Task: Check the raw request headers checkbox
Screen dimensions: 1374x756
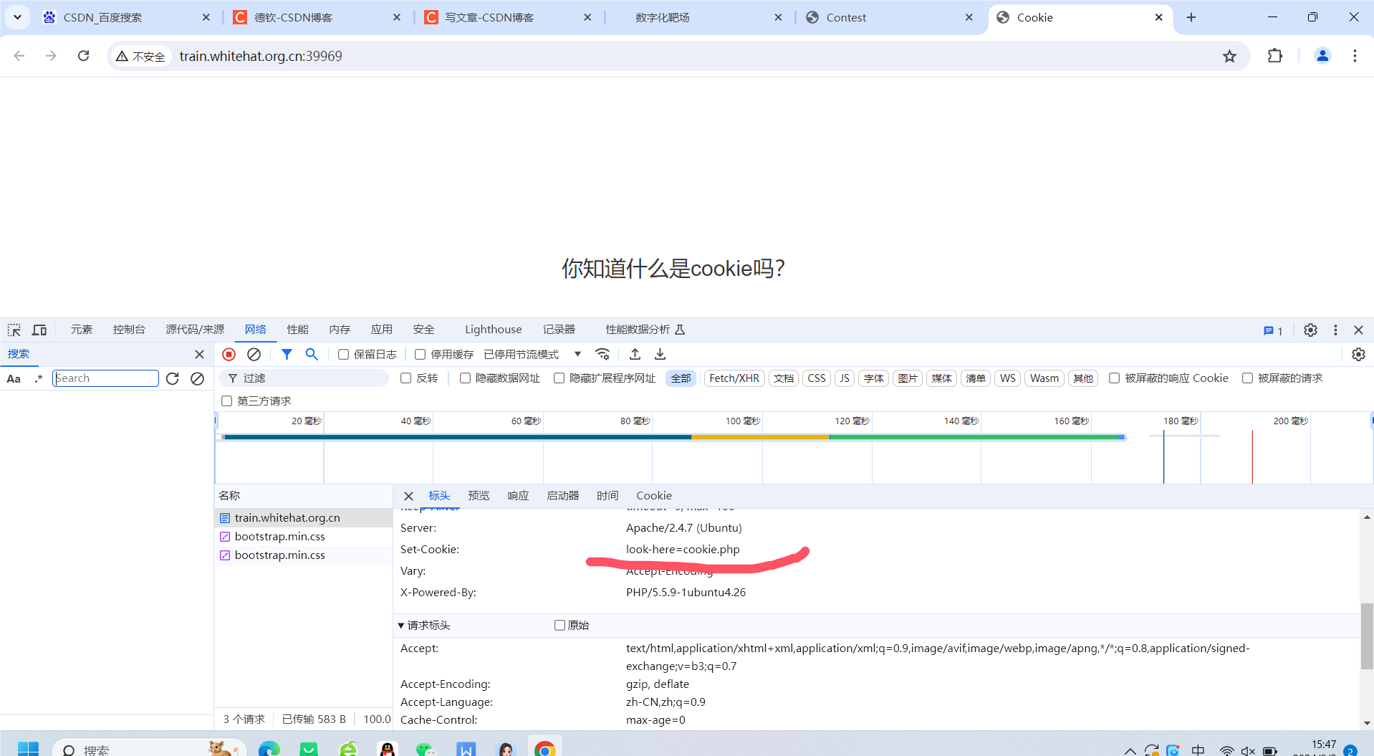Action: click(x=560, y=626)
